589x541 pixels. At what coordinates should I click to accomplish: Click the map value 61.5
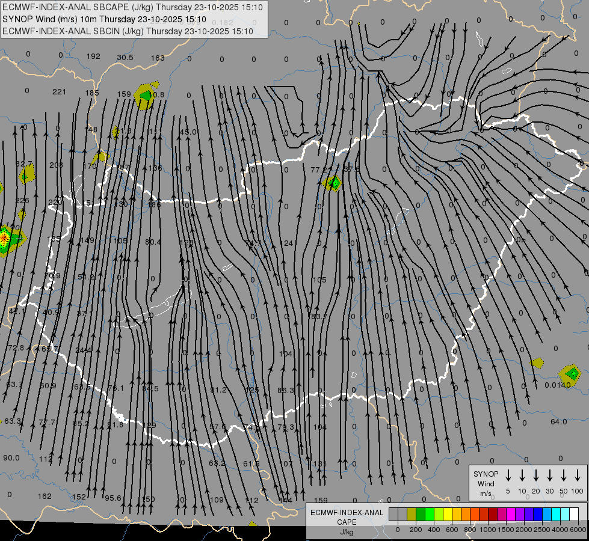click(x=251, y=463)
